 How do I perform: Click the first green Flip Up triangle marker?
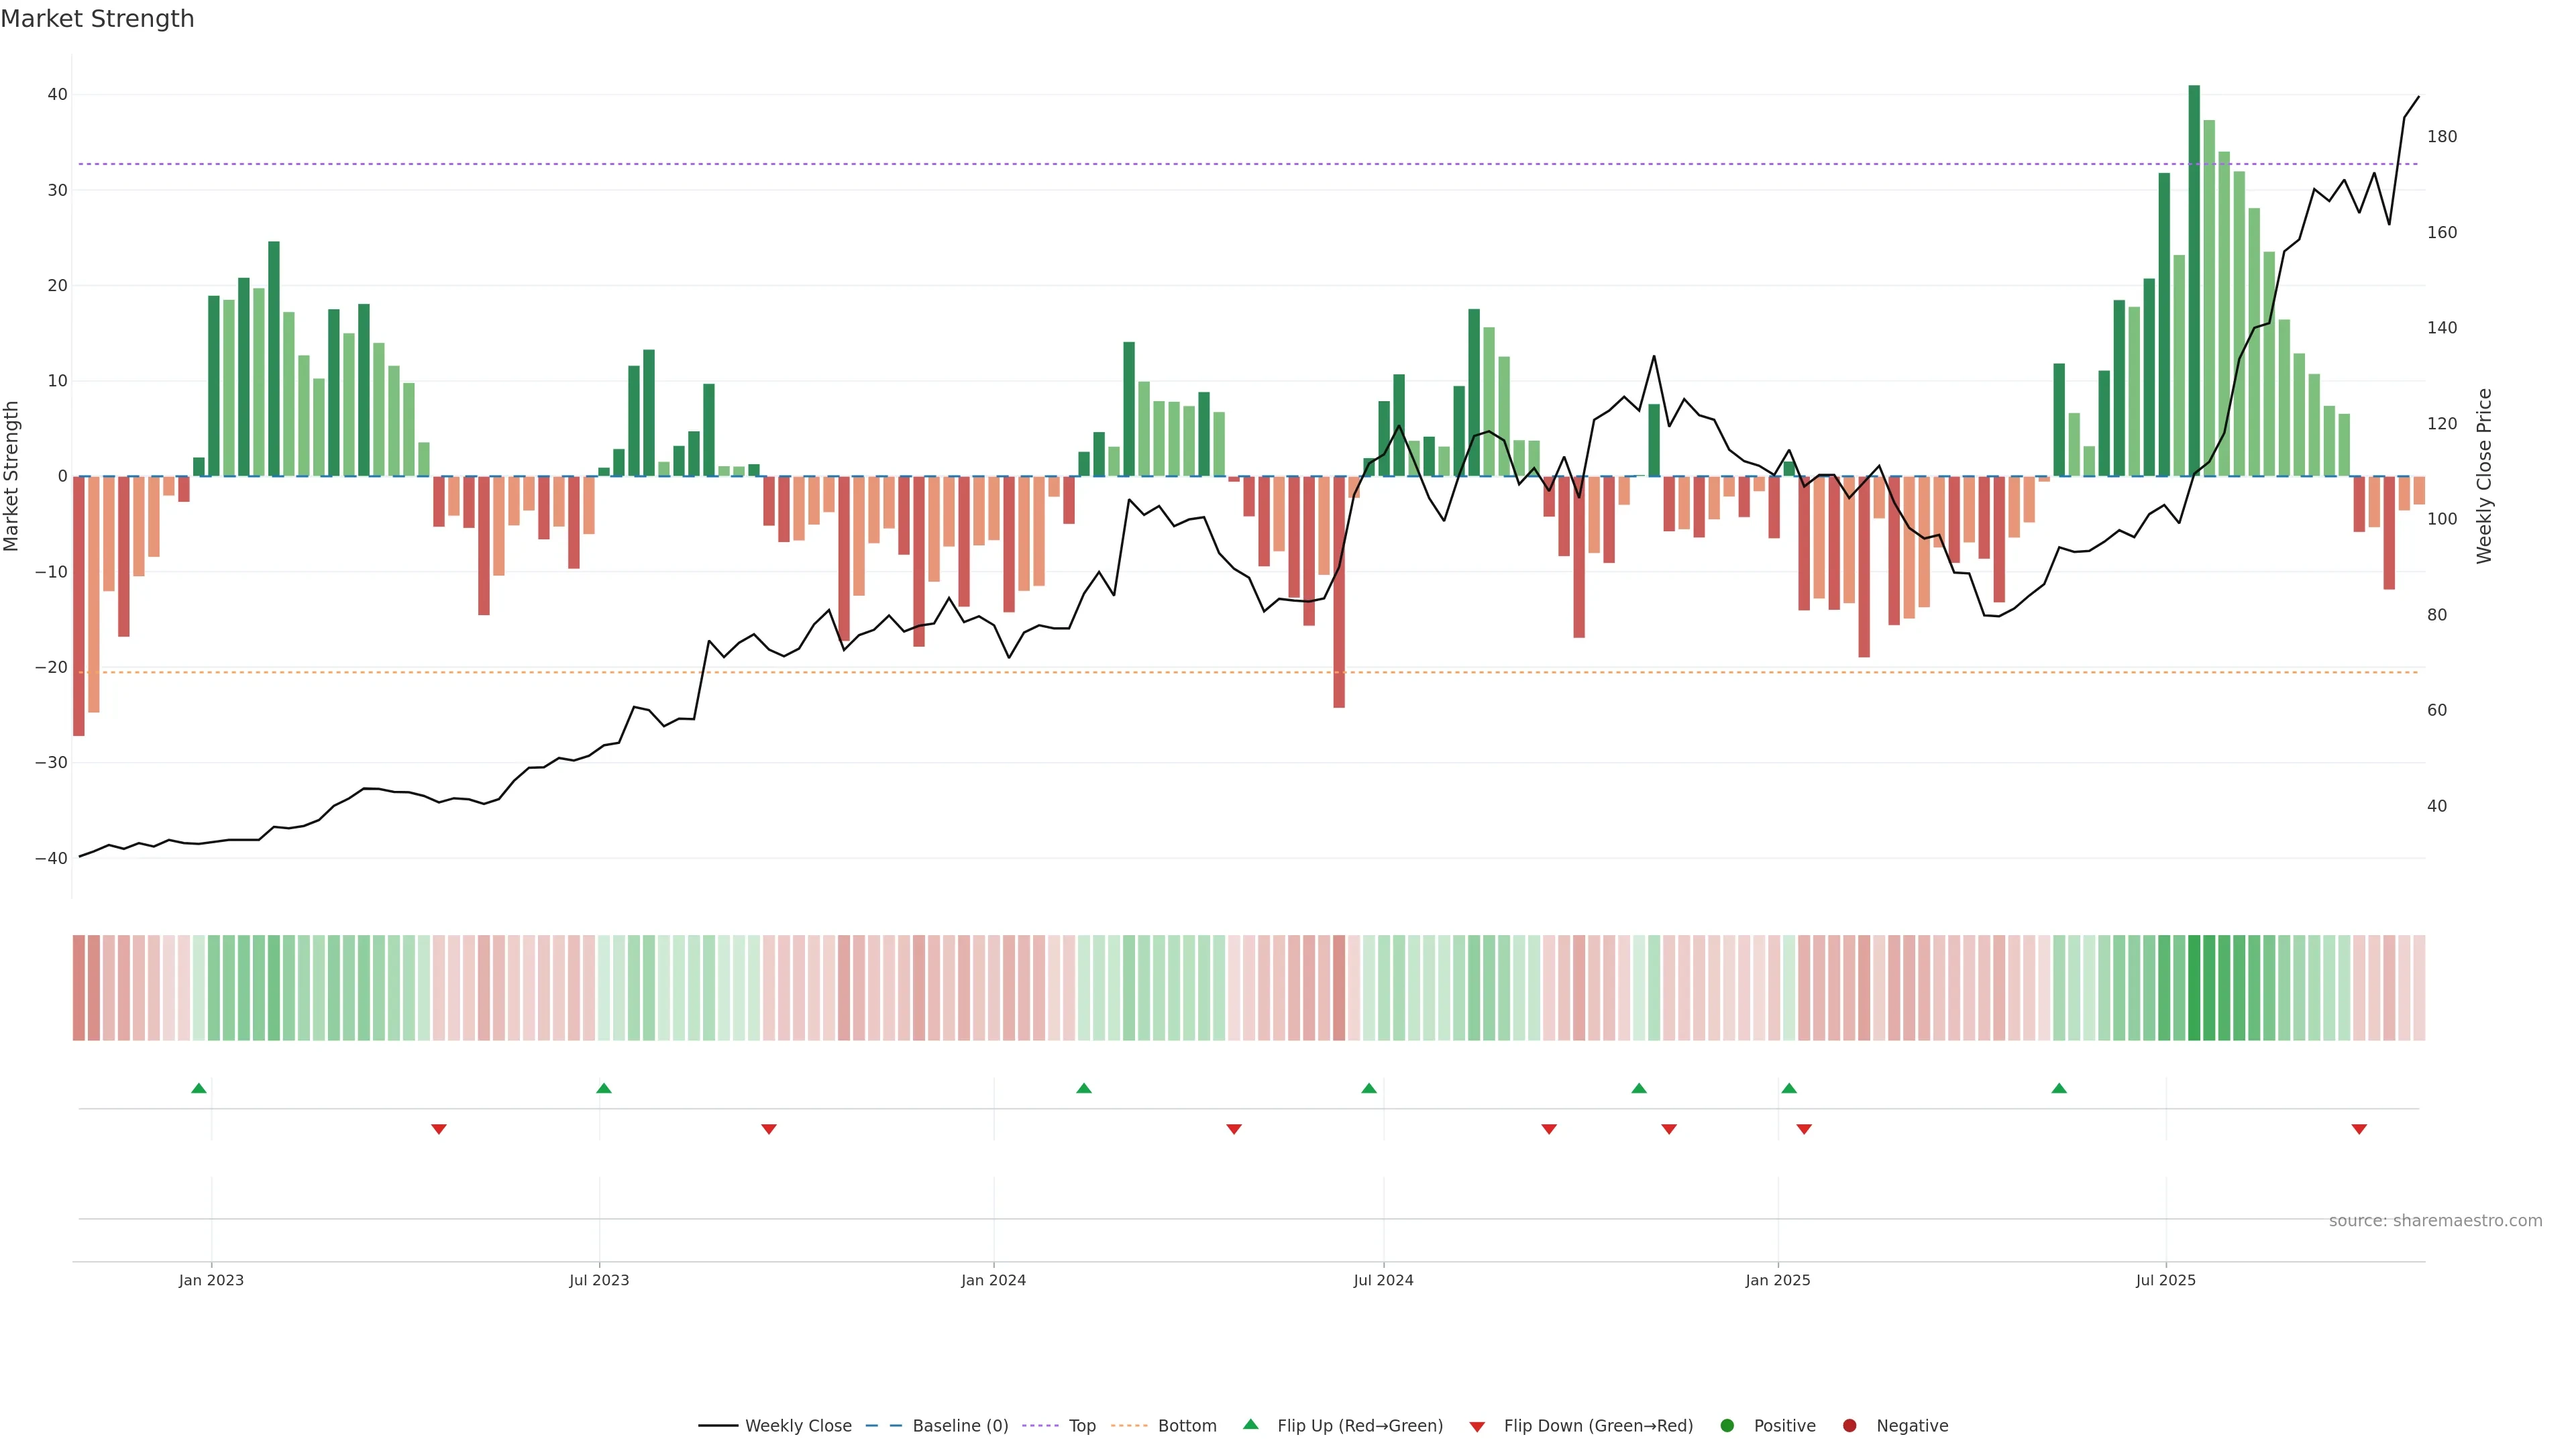(199, 1088)
